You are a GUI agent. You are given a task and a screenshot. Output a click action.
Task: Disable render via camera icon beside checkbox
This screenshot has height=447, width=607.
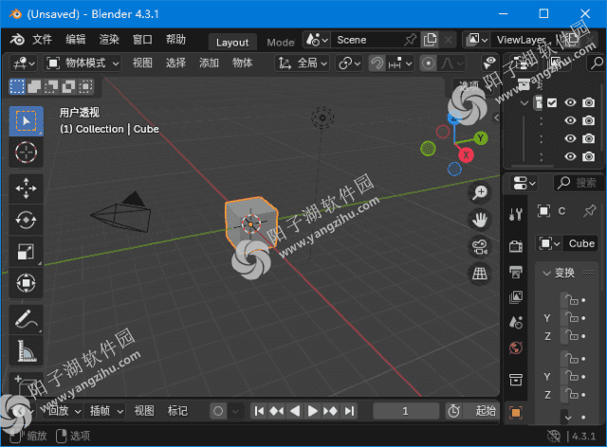tap(589, 102)
